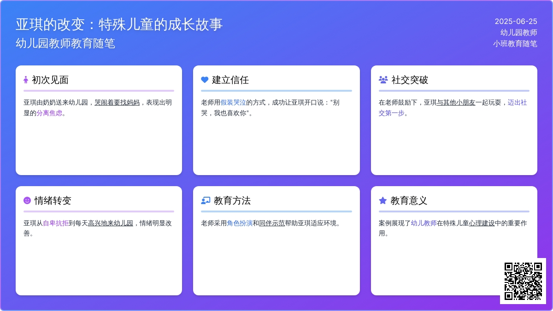Click the header label 幼儿园教师

(x=519, y=32)
